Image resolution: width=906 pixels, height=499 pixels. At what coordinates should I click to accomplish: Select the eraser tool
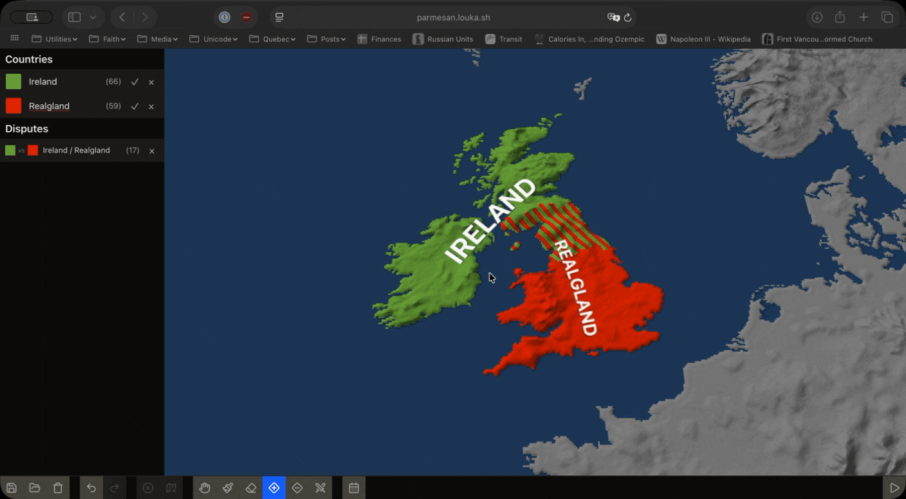[251, 488]
